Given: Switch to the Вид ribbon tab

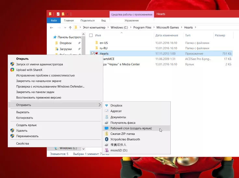Looking at the screenshot, I should coord(103,20).
